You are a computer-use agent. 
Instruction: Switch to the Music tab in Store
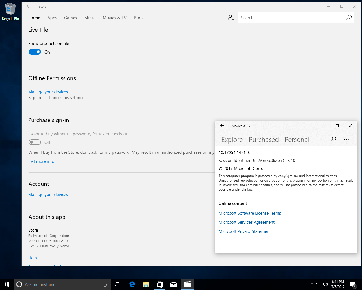point(90,18)
